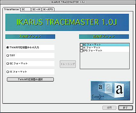This screenshot has height=113, width=136.
Task: Click the IK フォーマット output row text
Action: pyautogui.click(x=92, y=48)
